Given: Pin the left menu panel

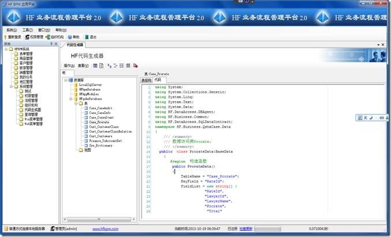Looking at the screenshot, I should pos(51,44).
